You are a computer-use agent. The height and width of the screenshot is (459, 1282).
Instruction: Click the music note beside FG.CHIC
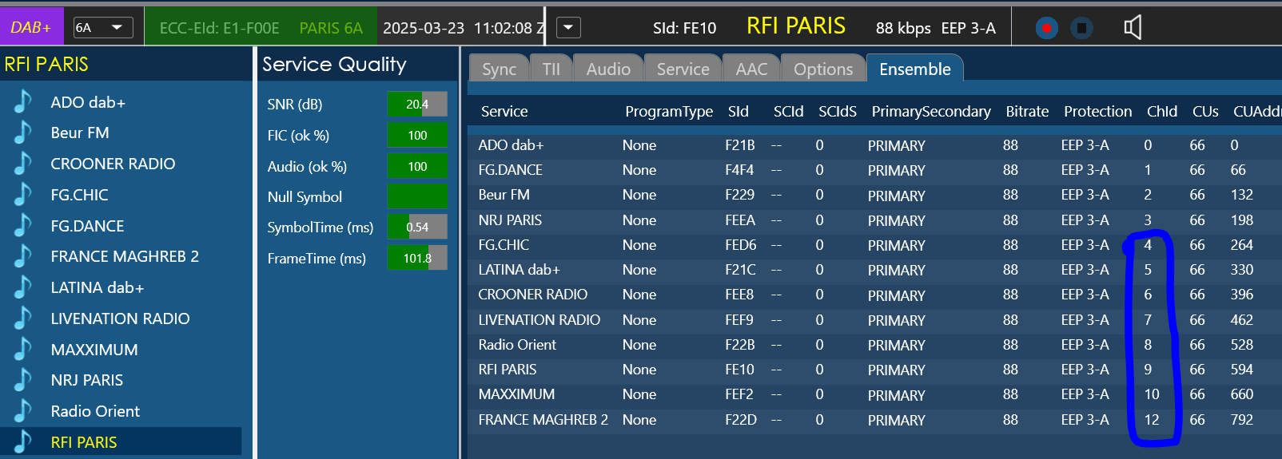[x=23, y=195]
